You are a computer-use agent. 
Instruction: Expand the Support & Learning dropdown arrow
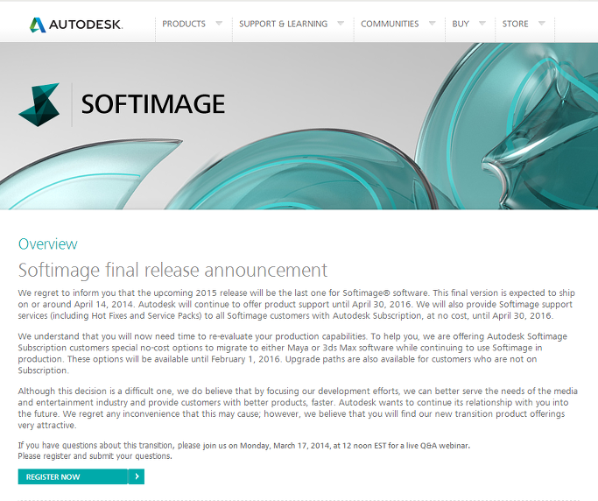341,24
